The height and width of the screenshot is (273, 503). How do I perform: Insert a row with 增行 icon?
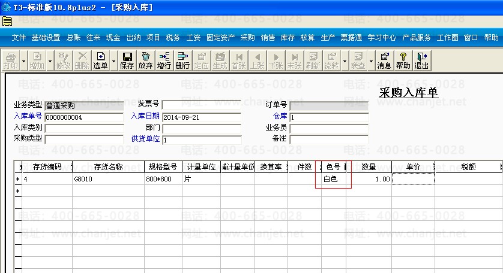click(164, 60)
